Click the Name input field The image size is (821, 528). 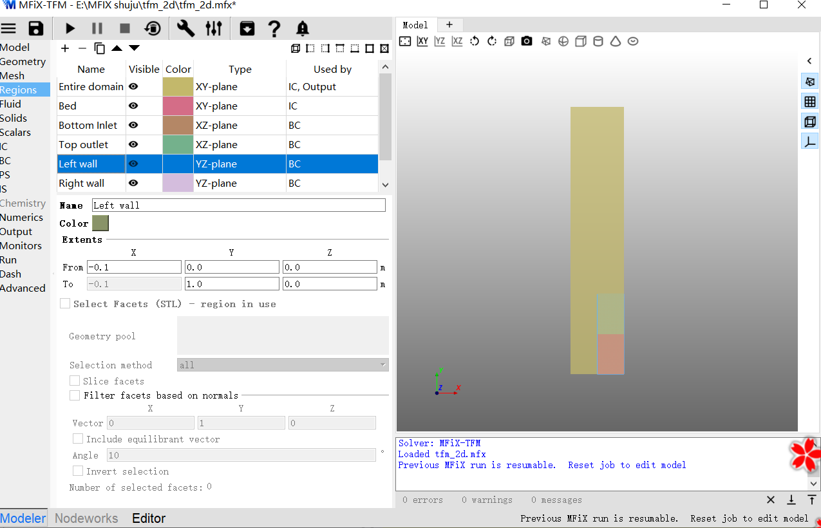(x=238, y=205)
